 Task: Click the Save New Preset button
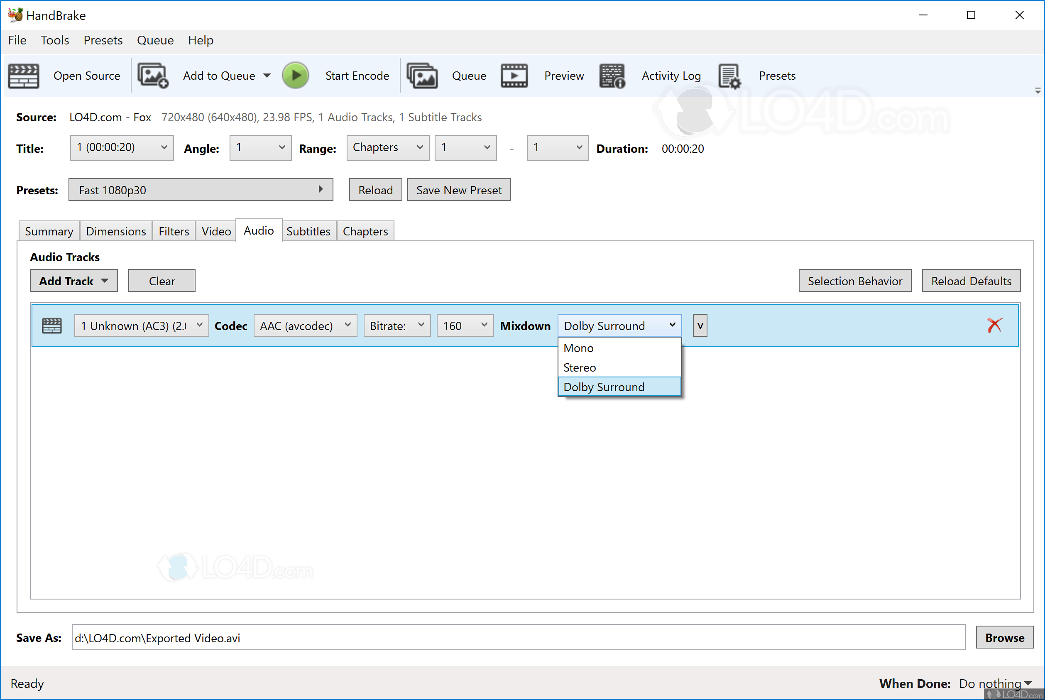pos(458,189)
